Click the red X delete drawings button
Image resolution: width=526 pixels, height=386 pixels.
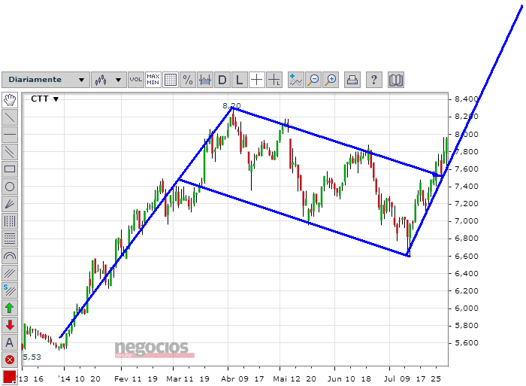pyautogui.click(x=10, y=360)
